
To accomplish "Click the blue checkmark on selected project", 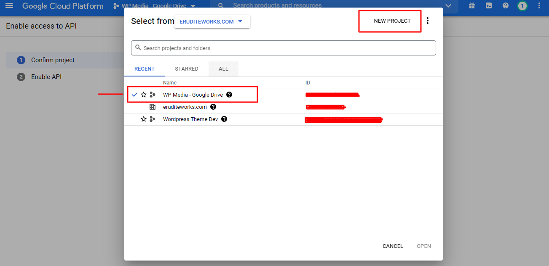I will tap(135, 95).
